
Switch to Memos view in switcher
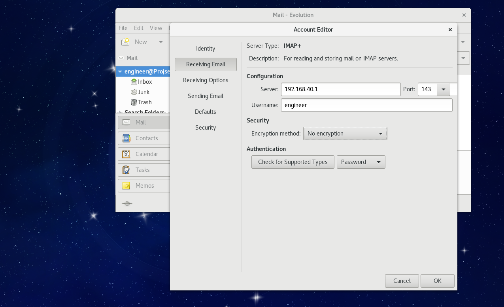(144, 186)
